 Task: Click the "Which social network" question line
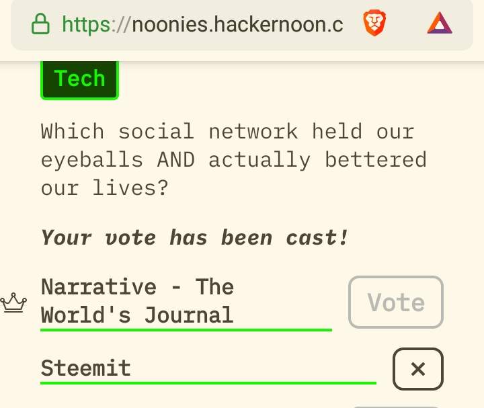point(227,131)
